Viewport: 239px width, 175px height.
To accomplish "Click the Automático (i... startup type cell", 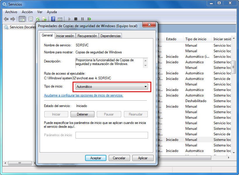I will pyautogui.click(x=197, y=57).
